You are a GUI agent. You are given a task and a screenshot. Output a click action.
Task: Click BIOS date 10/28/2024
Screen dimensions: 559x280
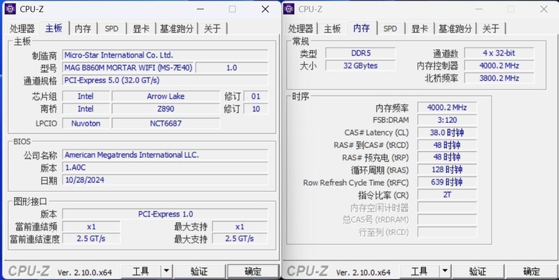pyautogui.click(x=165, y=180)
